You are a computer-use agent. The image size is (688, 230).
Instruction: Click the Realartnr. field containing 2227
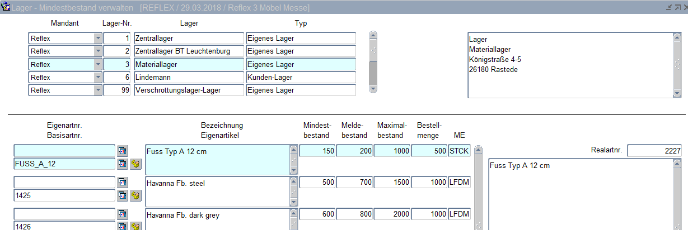[x=654, y=151]
